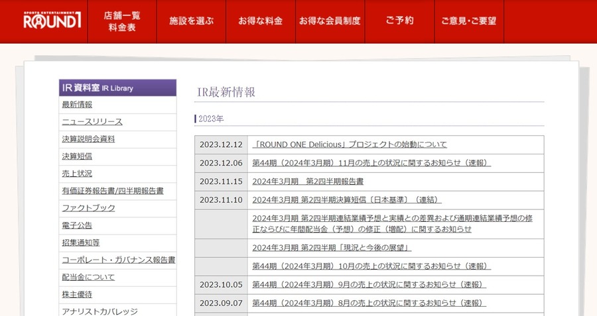The height and width of the screenshot is (316, 597).
Task: Open 11月の売上の状況 速報 link
Action: (x=371, y=163)
